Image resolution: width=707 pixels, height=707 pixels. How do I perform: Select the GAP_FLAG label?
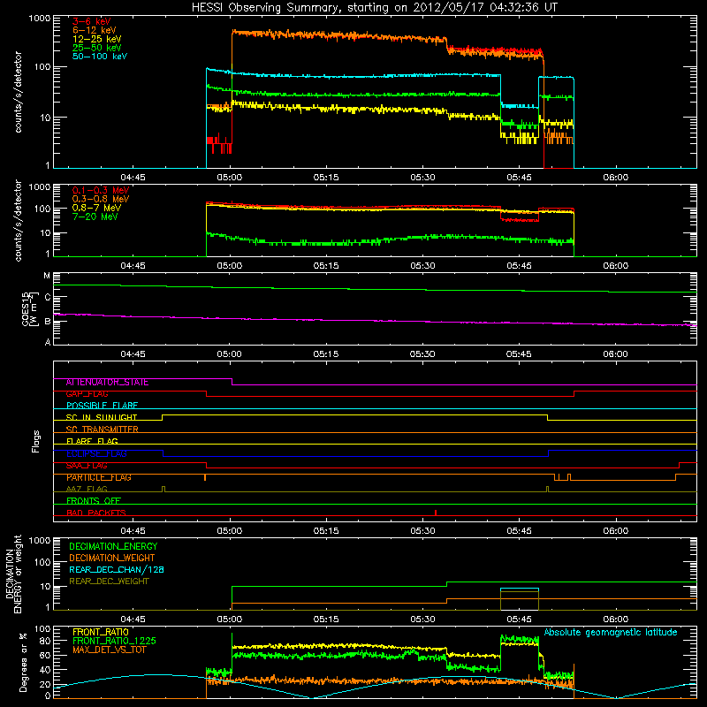click(87, 394)
